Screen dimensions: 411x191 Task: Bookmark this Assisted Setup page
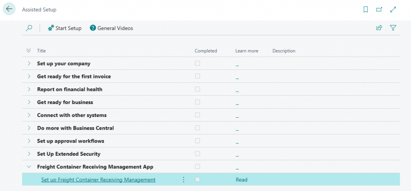tap(365, 10)
